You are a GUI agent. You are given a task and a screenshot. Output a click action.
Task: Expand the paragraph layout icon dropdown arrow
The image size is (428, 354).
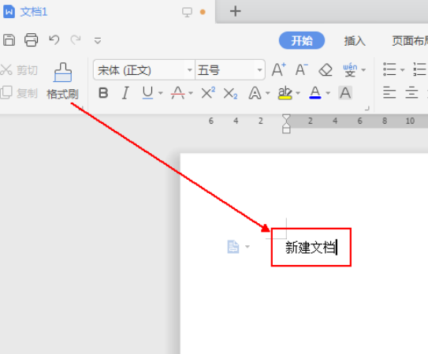247,247
